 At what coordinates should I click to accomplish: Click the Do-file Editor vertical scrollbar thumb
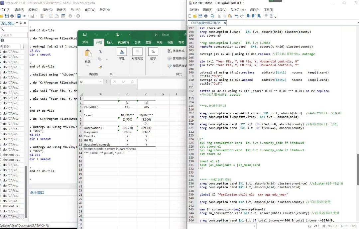358,169
